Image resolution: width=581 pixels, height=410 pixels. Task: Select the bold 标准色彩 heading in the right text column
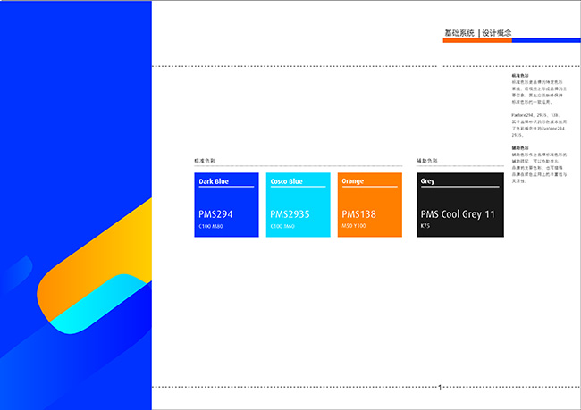(520, 76)
